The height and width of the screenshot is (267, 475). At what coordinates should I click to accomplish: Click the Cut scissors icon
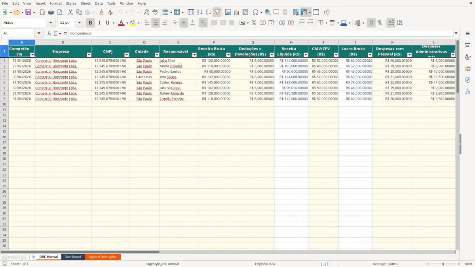pos(70,12)
